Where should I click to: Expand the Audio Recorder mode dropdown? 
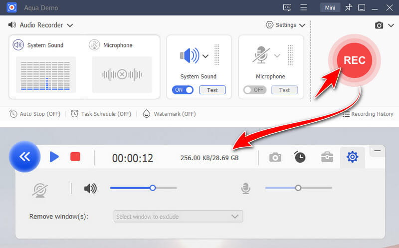[x=70, y=25]
